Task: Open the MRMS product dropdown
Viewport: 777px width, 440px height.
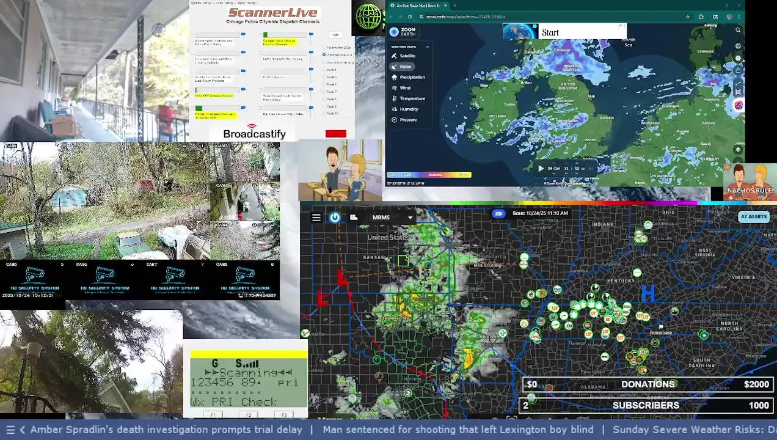Action: click(392, 217)
